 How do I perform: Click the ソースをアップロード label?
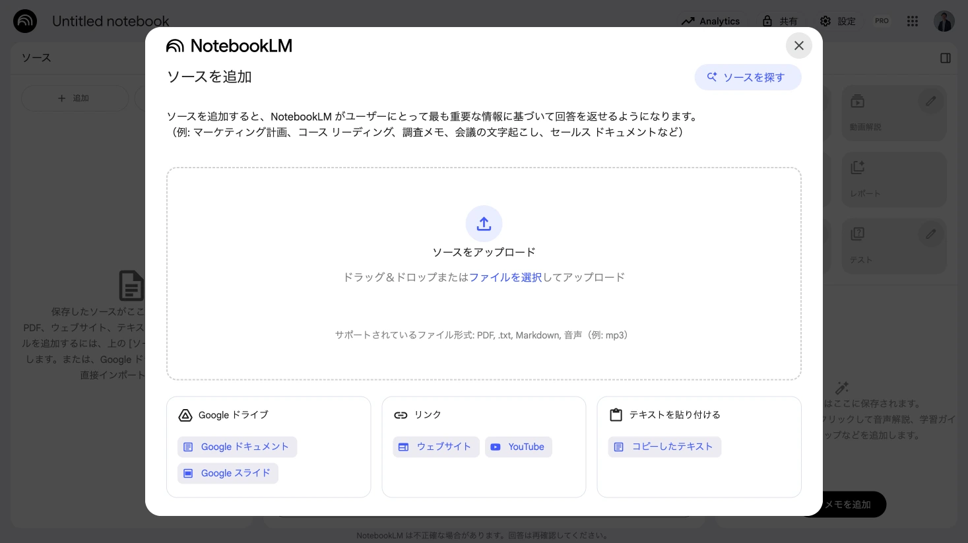click(x=484, y=252)
